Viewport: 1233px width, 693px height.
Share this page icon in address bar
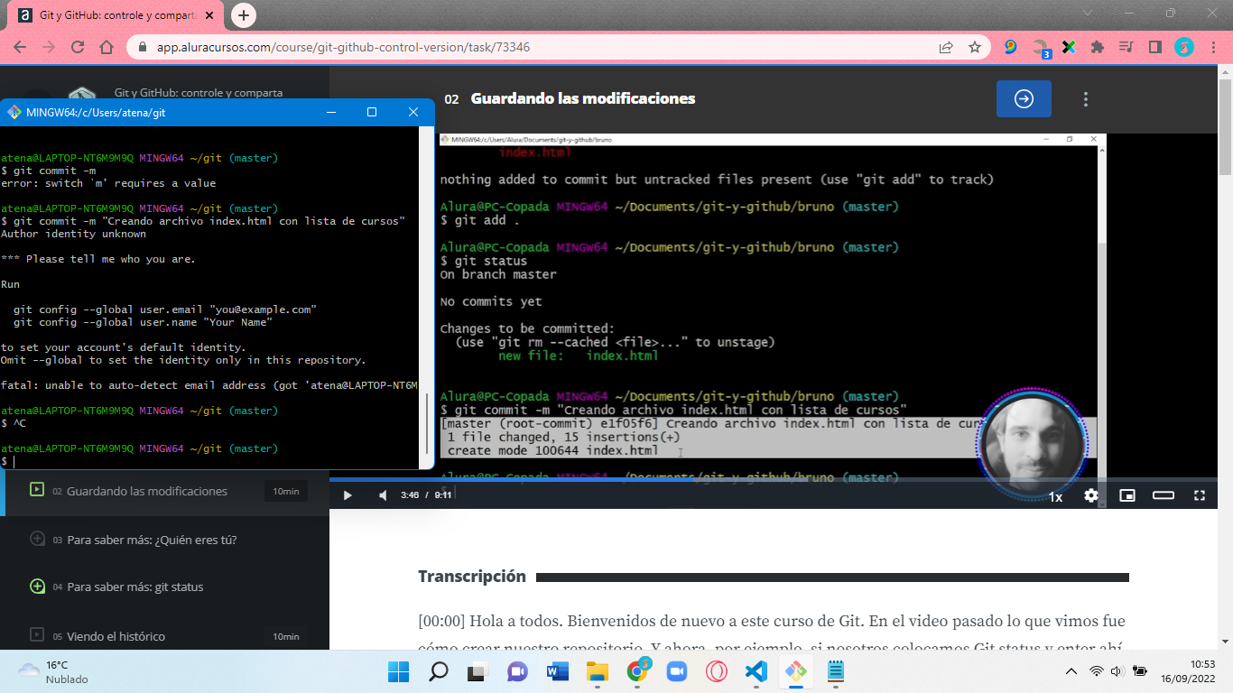click(946, 47)
